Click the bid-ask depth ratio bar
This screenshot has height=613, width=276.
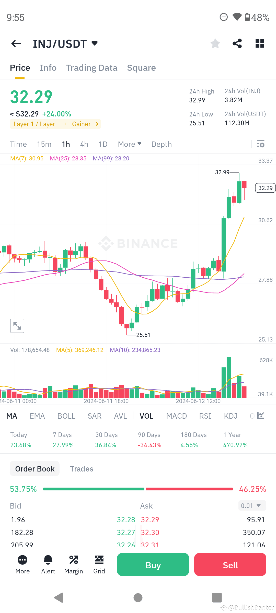(138, 489)
